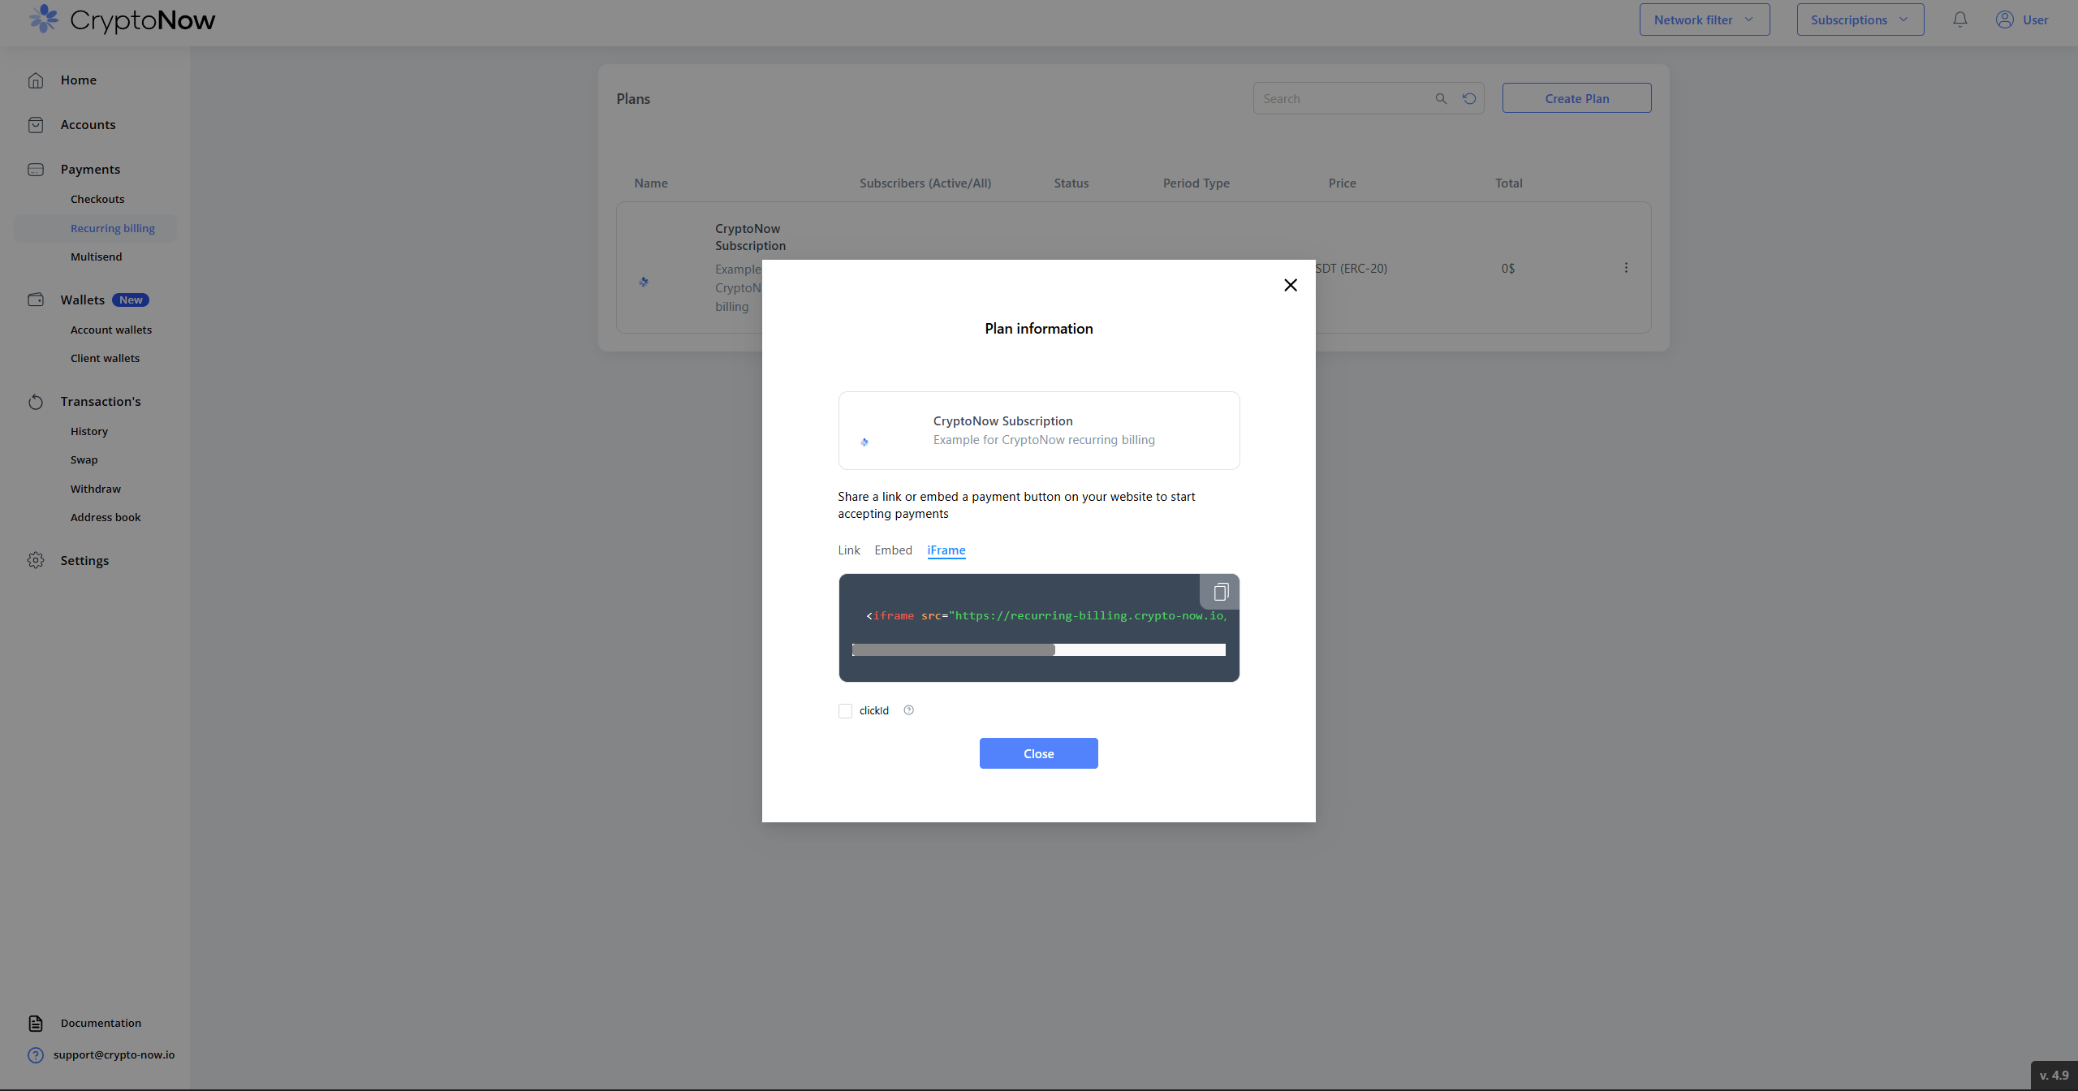Open the Accounts sidebar section
This screenshot has width=2078, height=1091.
click(88, 124)
